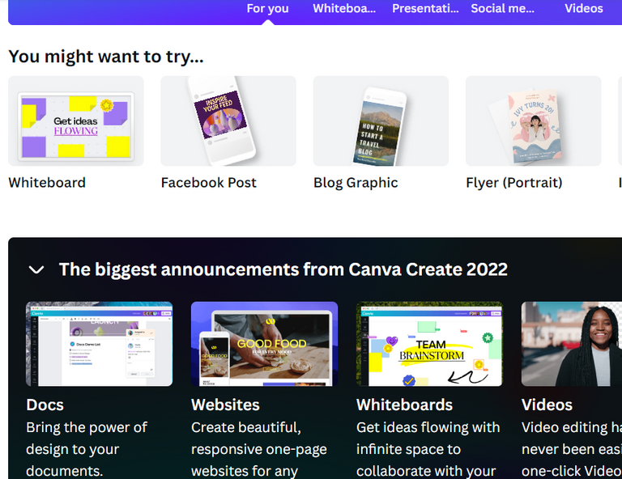Select the Facebook Post label

209,183
